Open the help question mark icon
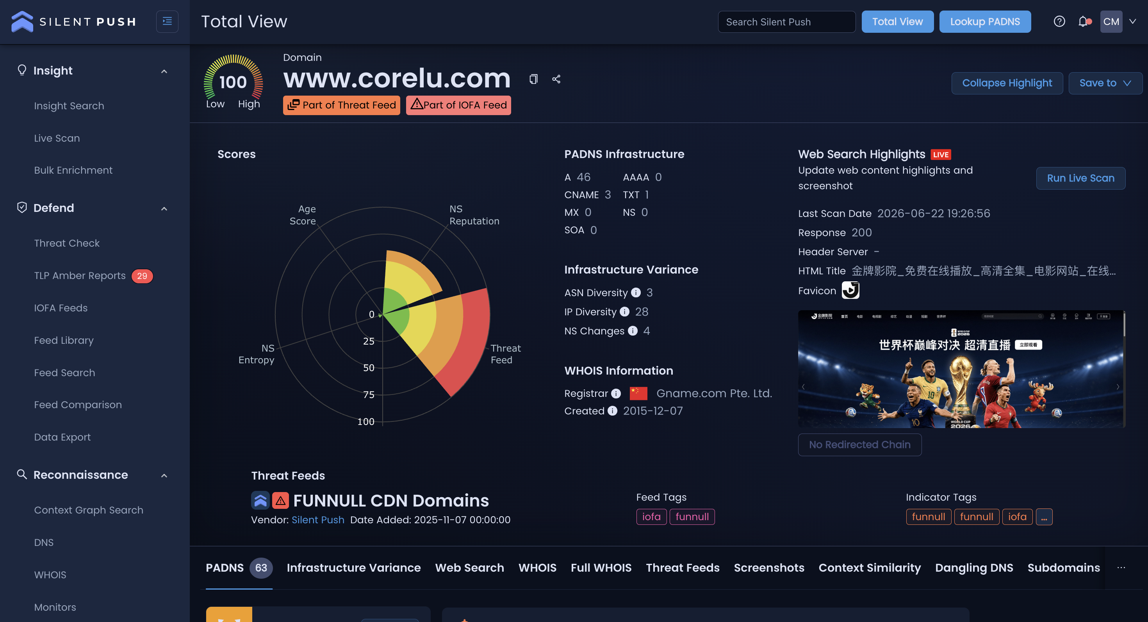The image size is (1148, 622). tap(1059, 21)
